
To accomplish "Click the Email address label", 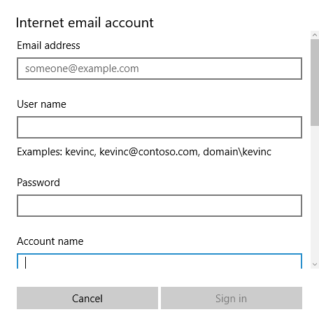I will (x=48, y=45).
